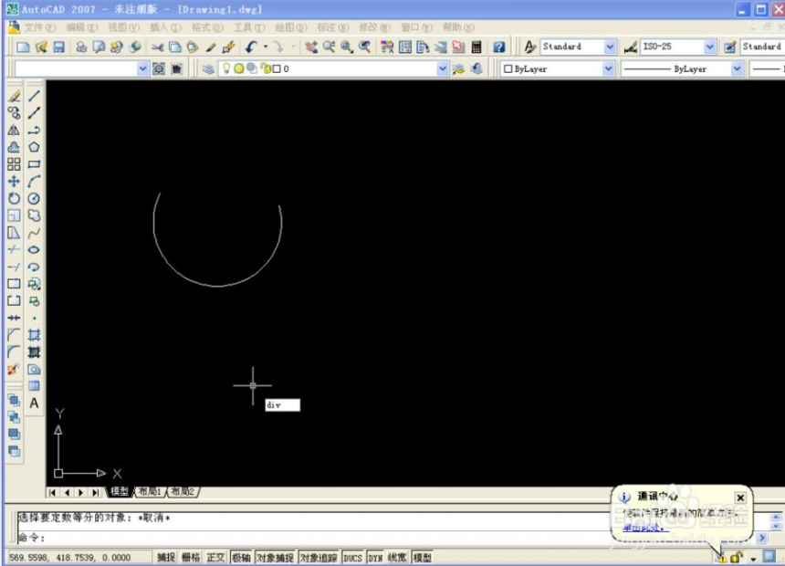Select the Mirror tool

[x=14, y=130]
